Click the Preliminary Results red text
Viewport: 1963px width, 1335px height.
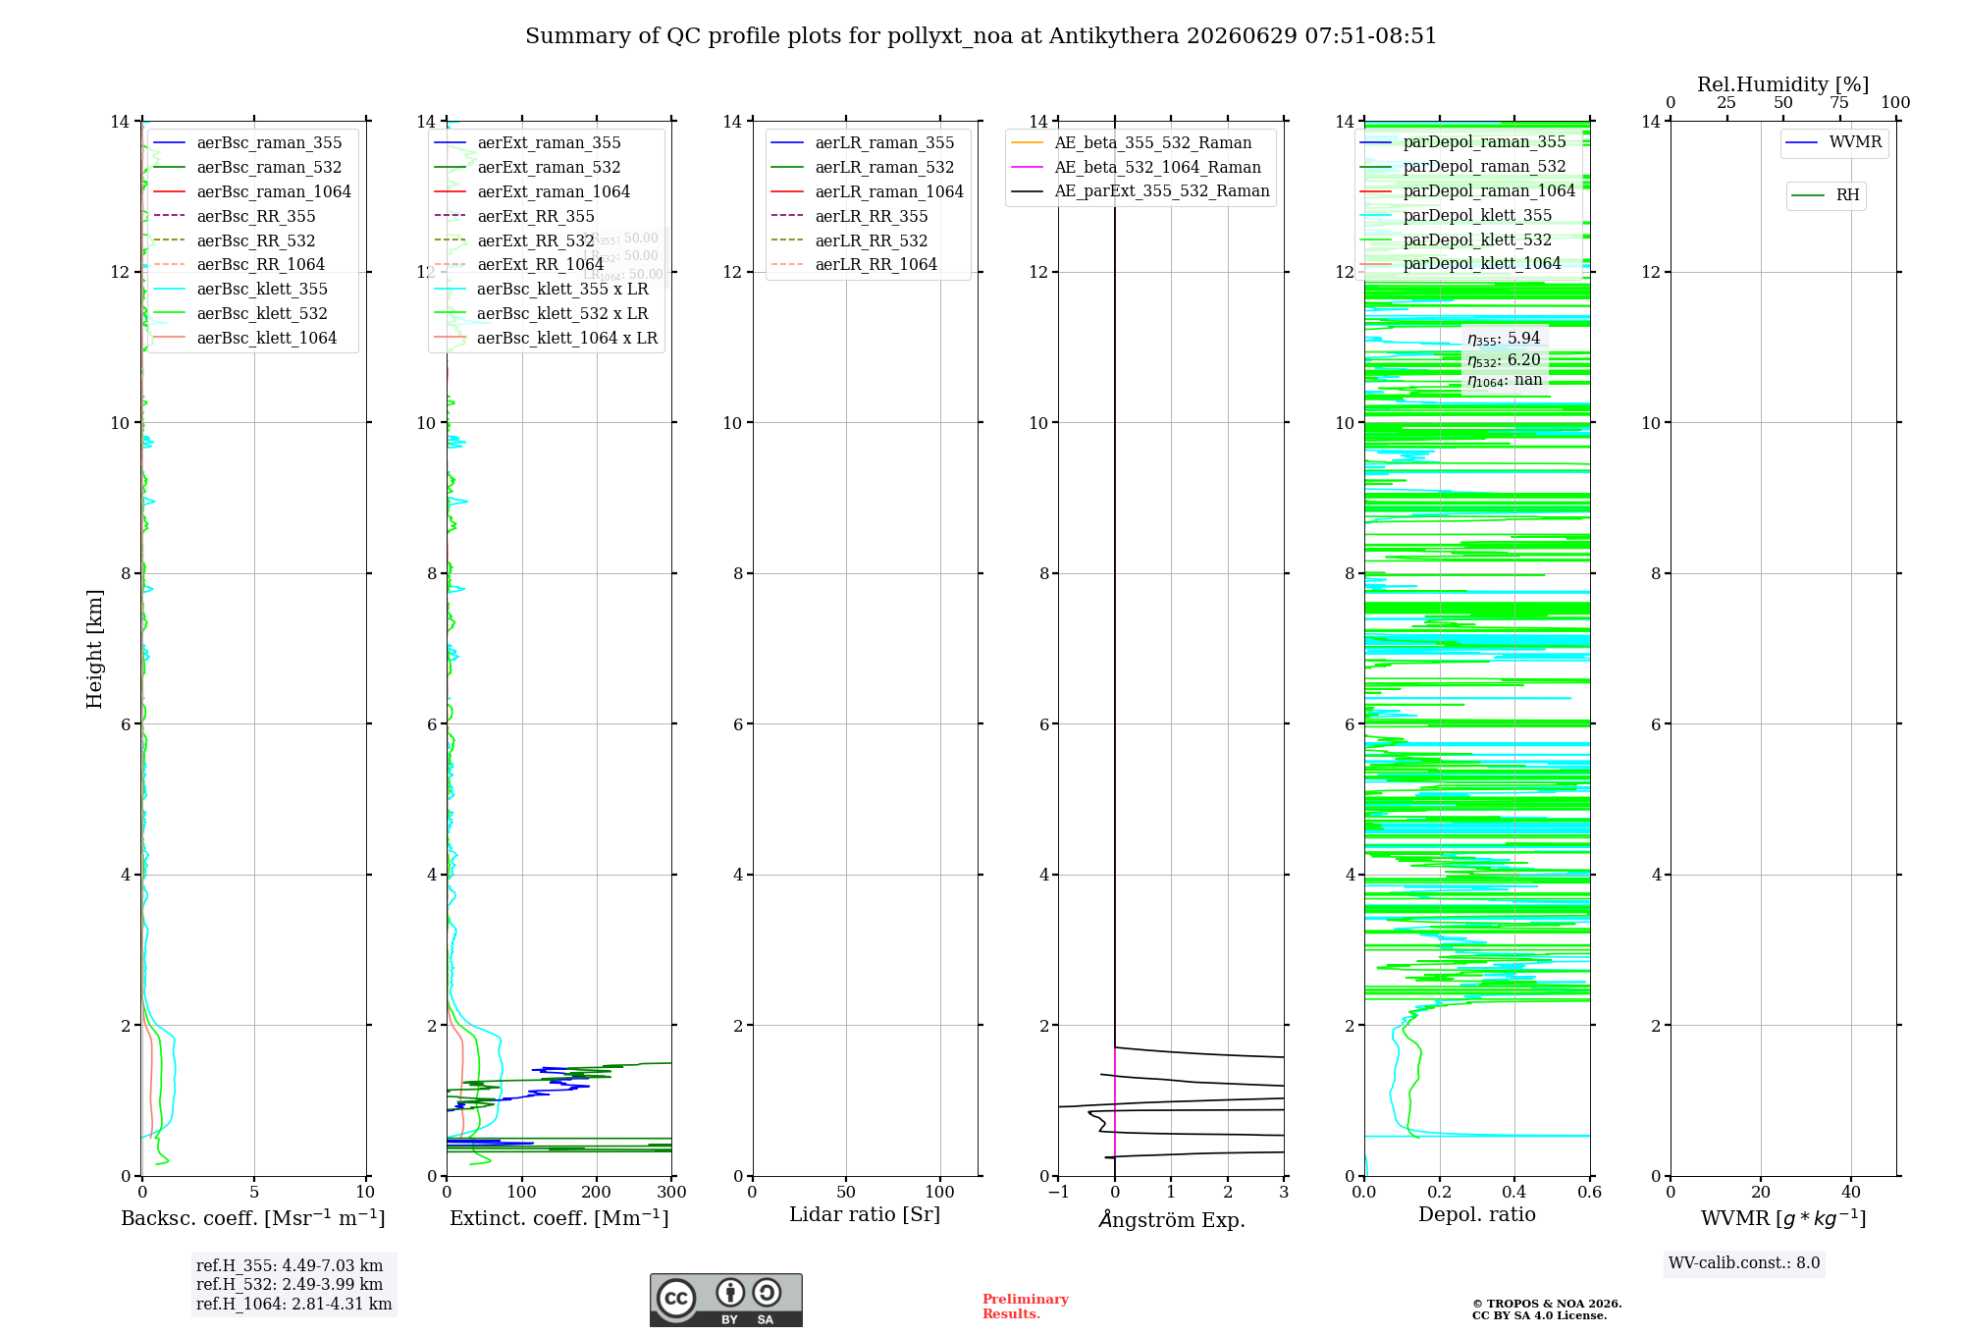point(1026,1307)
